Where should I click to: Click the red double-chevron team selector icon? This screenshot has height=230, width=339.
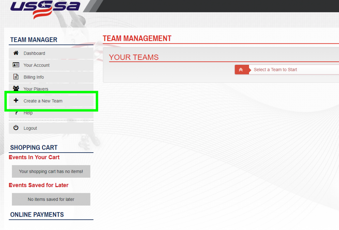241,69
